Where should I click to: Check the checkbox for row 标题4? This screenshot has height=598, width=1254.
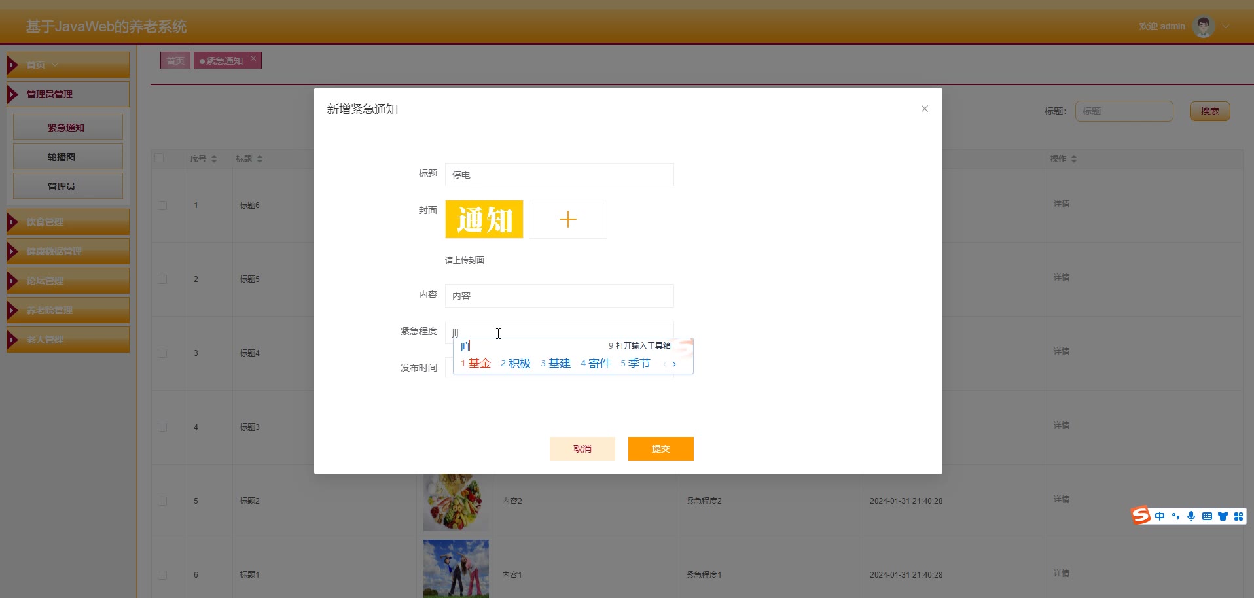click(x=162, y=353)
